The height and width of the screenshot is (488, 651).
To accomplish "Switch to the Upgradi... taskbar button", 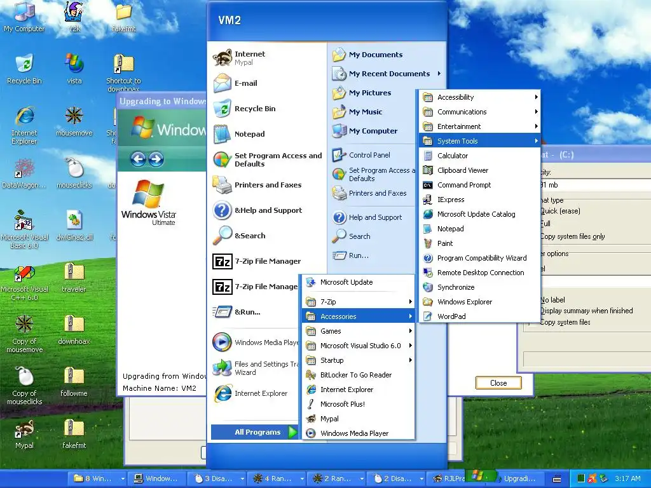I will coord(519,479).
